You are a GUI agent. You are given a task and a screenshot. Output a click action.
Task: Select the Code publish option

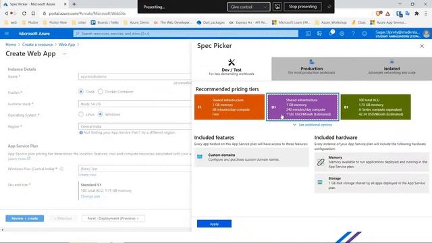point(81,92)
